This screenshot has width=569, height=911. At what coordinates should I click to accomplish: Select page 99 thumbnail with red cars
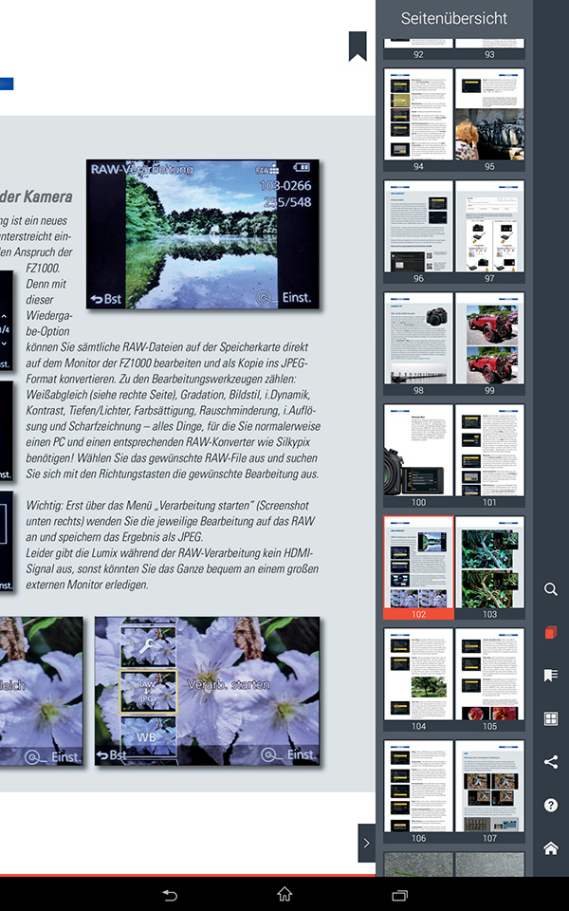[x=489, y=344]
